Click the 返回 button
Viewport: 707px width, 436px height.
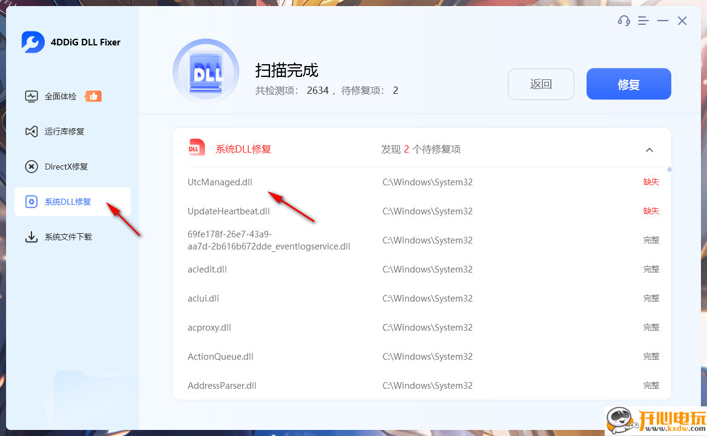pos(541,84)
